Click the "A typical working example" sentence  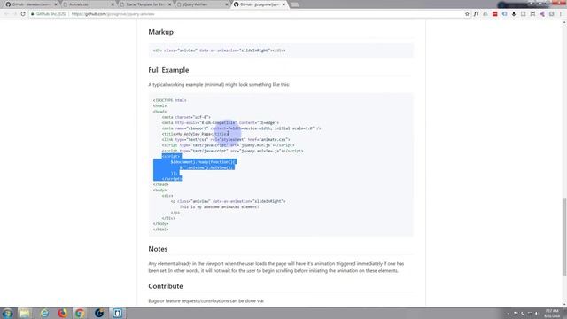click(x=219, y=85)
